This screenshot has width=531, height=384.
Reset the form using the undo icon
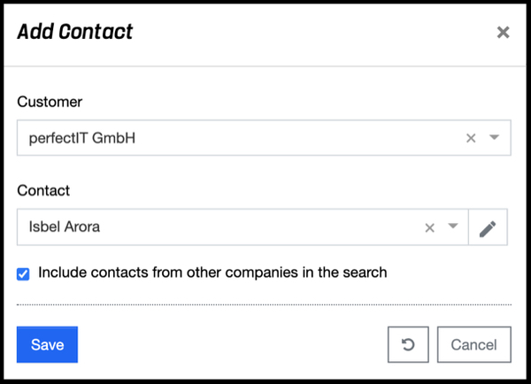click(x=408, y=344)
